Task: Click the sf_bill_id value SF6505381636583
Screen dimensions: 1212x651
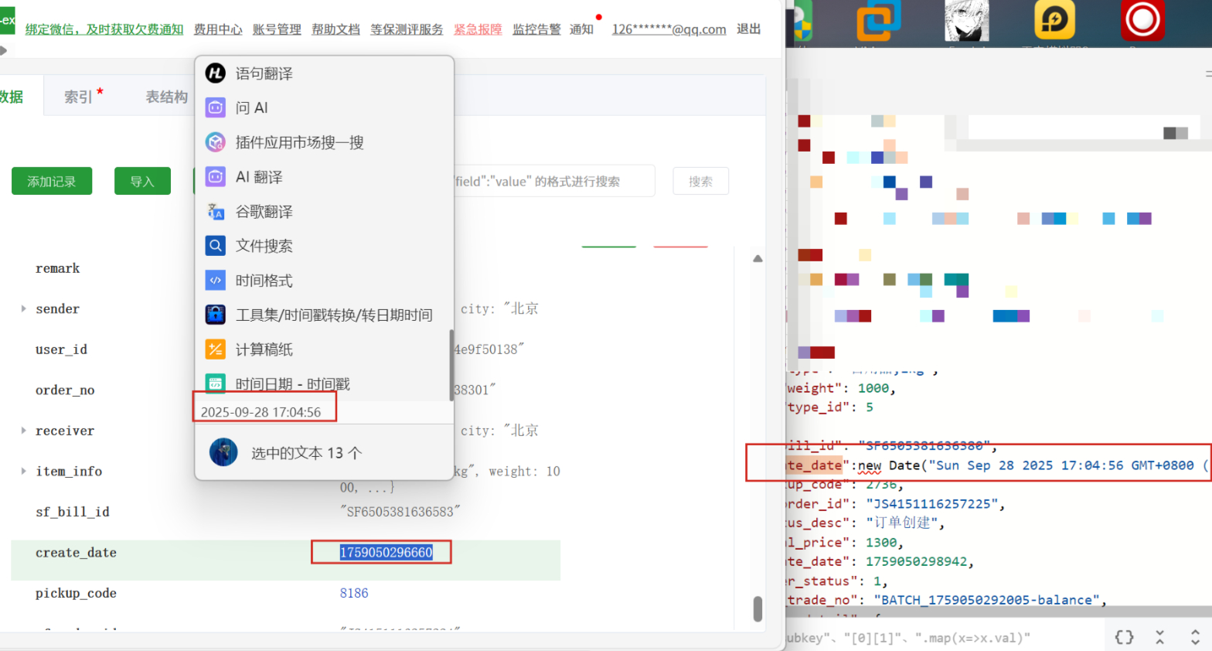Action: (400, 511)
